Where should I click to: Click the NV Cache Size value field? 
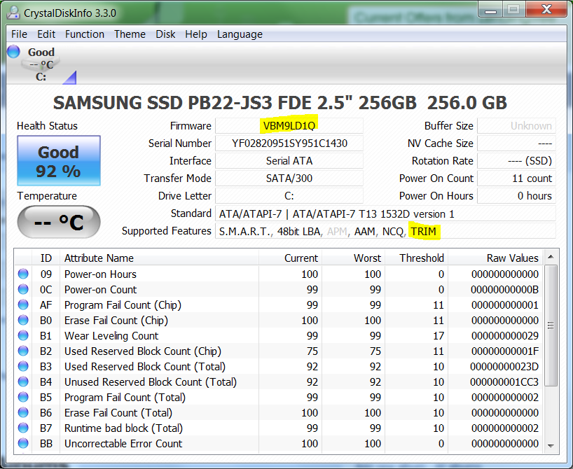(516, 143)
